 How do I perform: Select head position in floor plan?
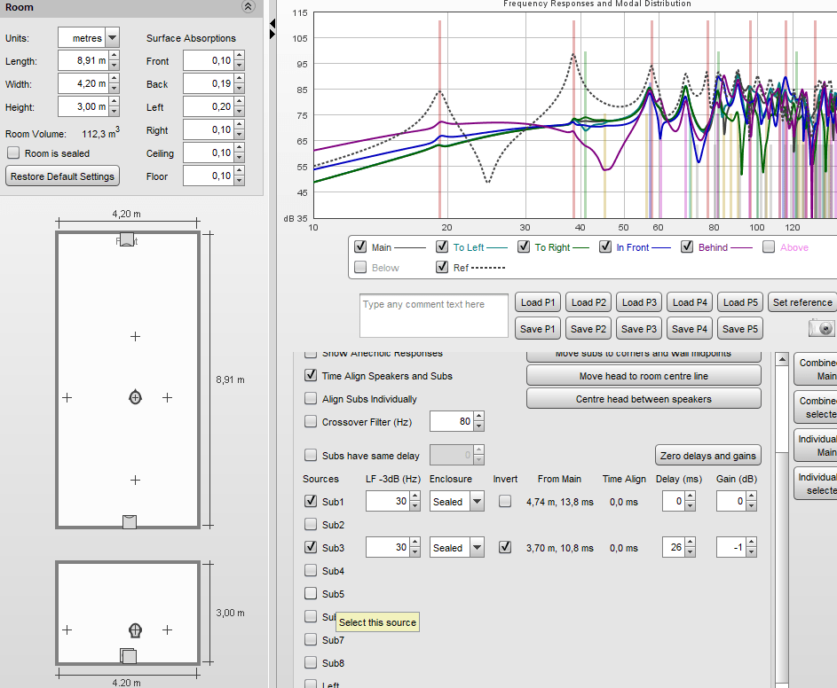coord(135,397)
